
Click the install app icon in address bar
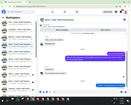[x=117, y=6]
